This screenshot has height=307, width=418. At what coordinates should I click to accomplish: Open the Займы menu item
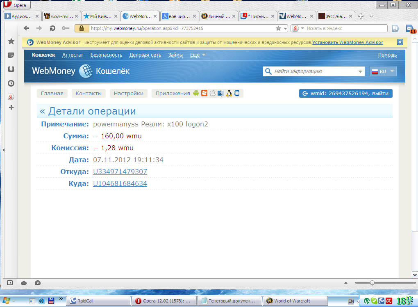click(175, 55)
